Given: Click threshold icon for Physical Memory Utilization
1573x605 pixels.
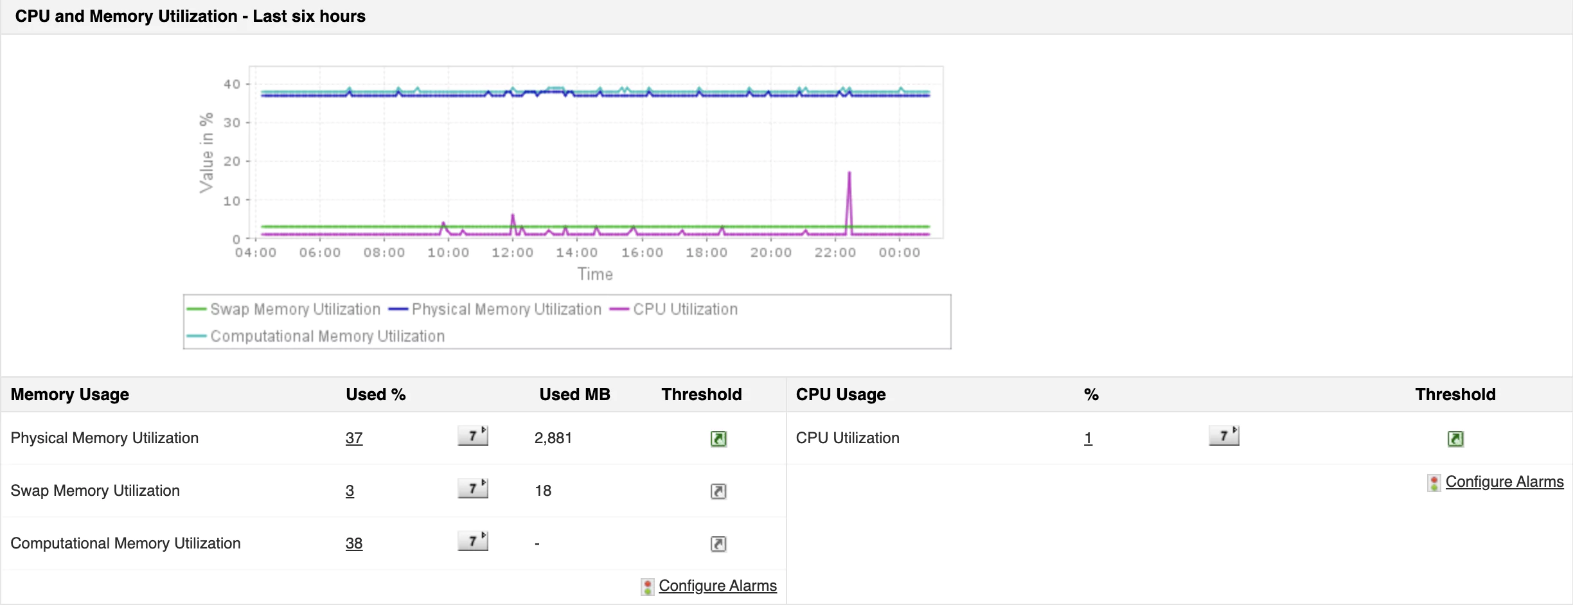Looking at the screenshot, I should click(x=718, y=439).
